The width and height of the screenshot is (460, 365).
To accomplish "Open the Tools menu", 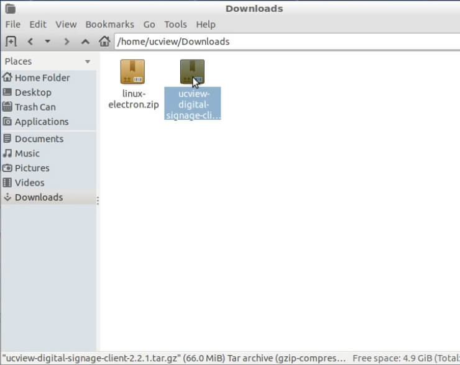I will tap(175, 24).
